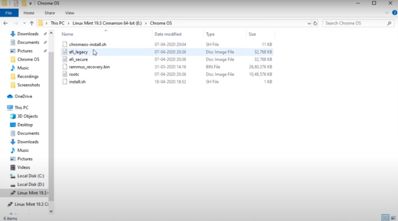Open 3D Objects under This PC
Screen dimensions: 398x221
pyautogui.click(x=28, y=116)
